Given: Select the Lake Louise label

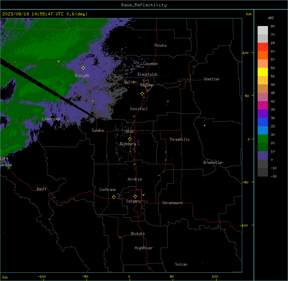Looking at the screenshot, I should (x=6, y=162).
